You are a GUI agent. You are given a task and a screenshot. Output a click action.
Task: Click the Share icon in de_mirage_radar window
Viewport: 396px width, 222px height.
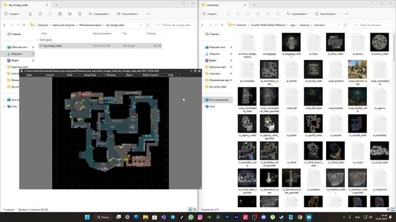tap(70, 14)
